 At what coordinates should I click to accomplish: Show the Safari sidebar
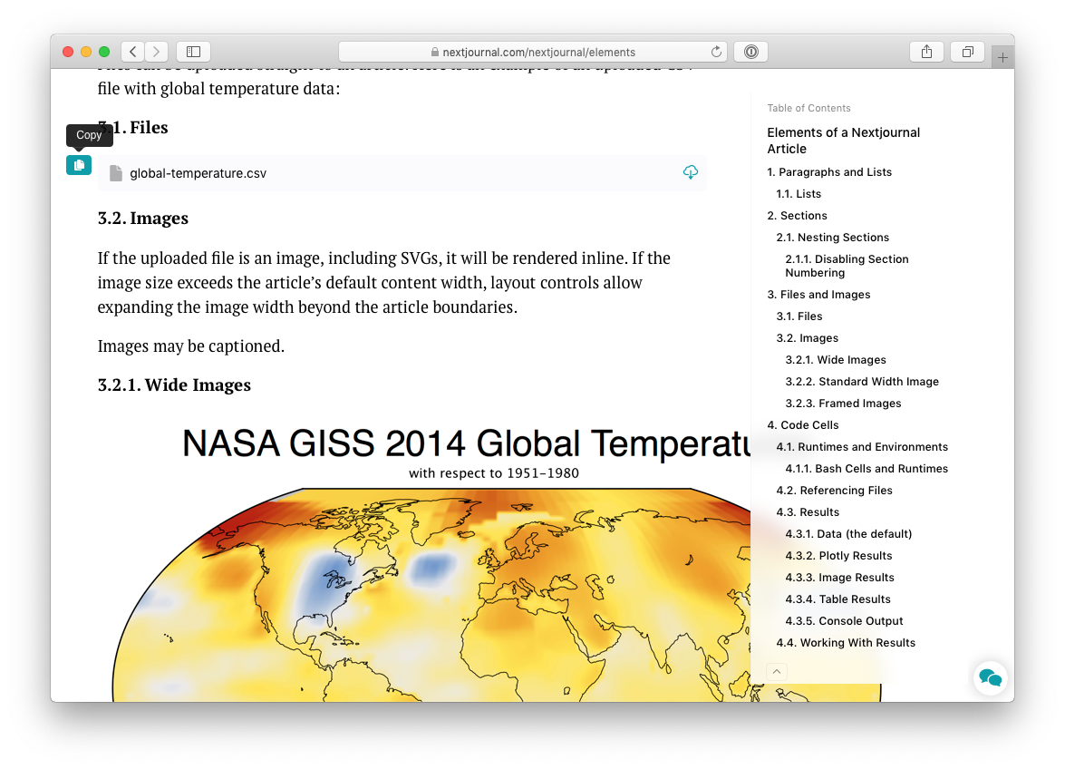(194, 52)
